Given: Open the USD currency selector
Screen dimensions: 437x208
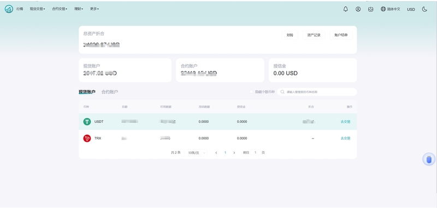Looking at the screenshot, I should point(411,9).
